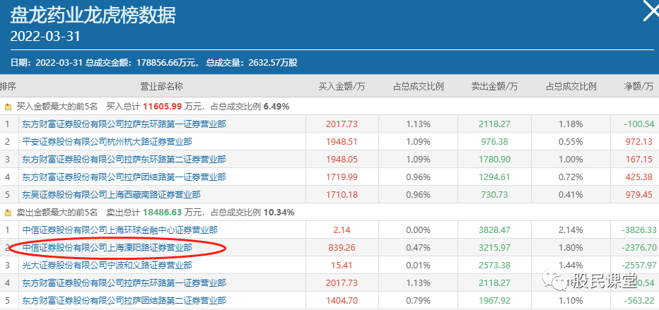Open 东吴证券上海西藏南路证券营业部 link

pos(111,195)
